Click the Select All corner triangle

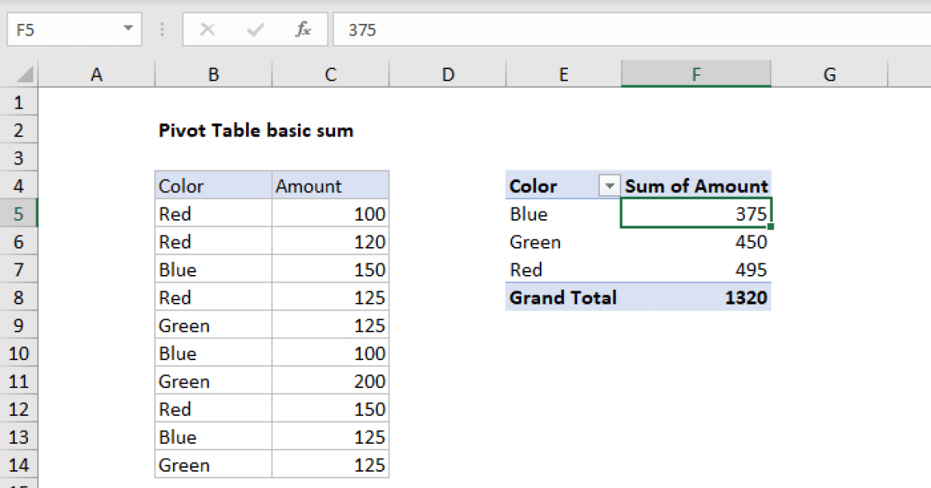(x=25, y=75)
